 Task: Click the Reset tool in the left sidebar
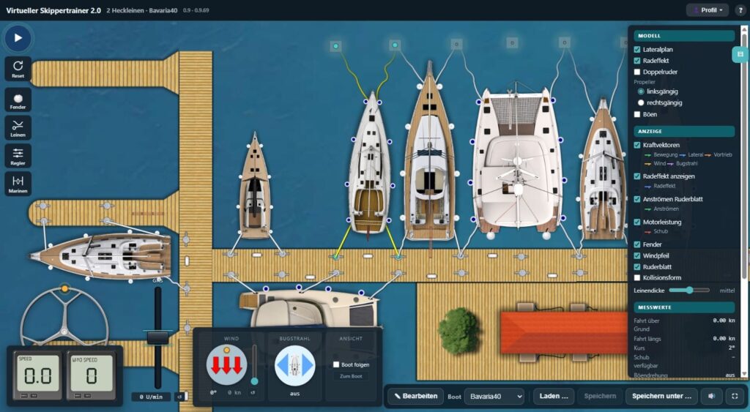tap(18, 69)
